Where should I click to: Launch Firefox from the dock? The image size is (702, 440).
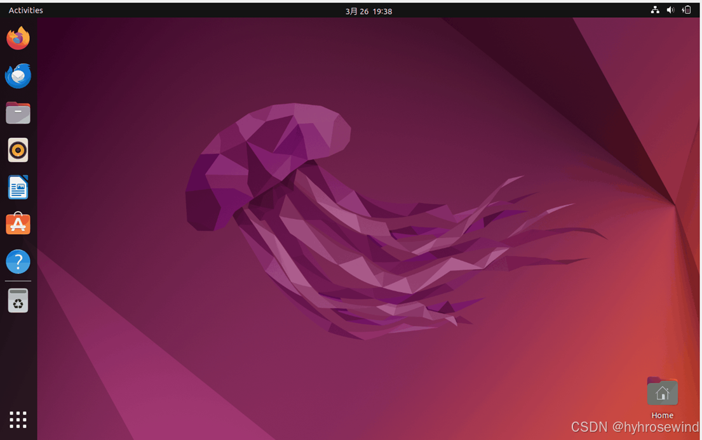tap(18, 38)
